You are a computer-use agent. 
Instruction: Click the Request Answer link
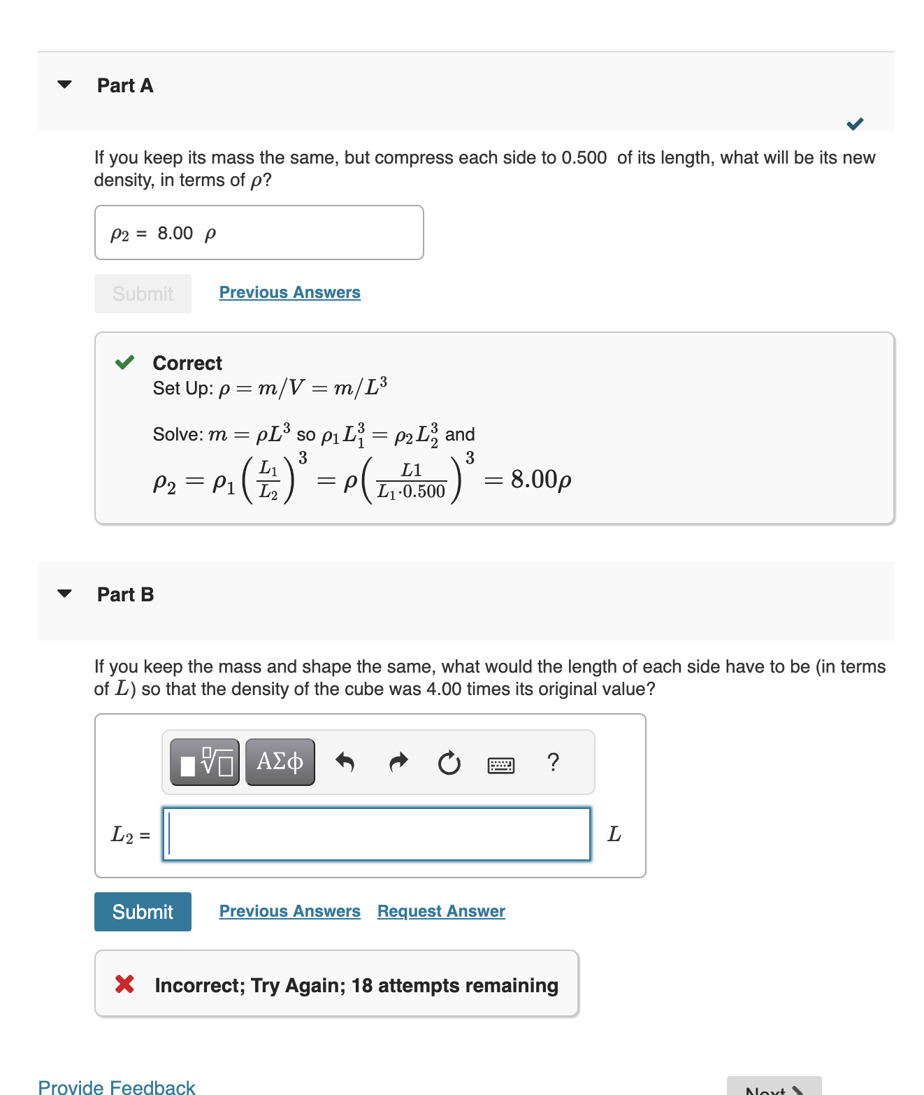[440, 911]
